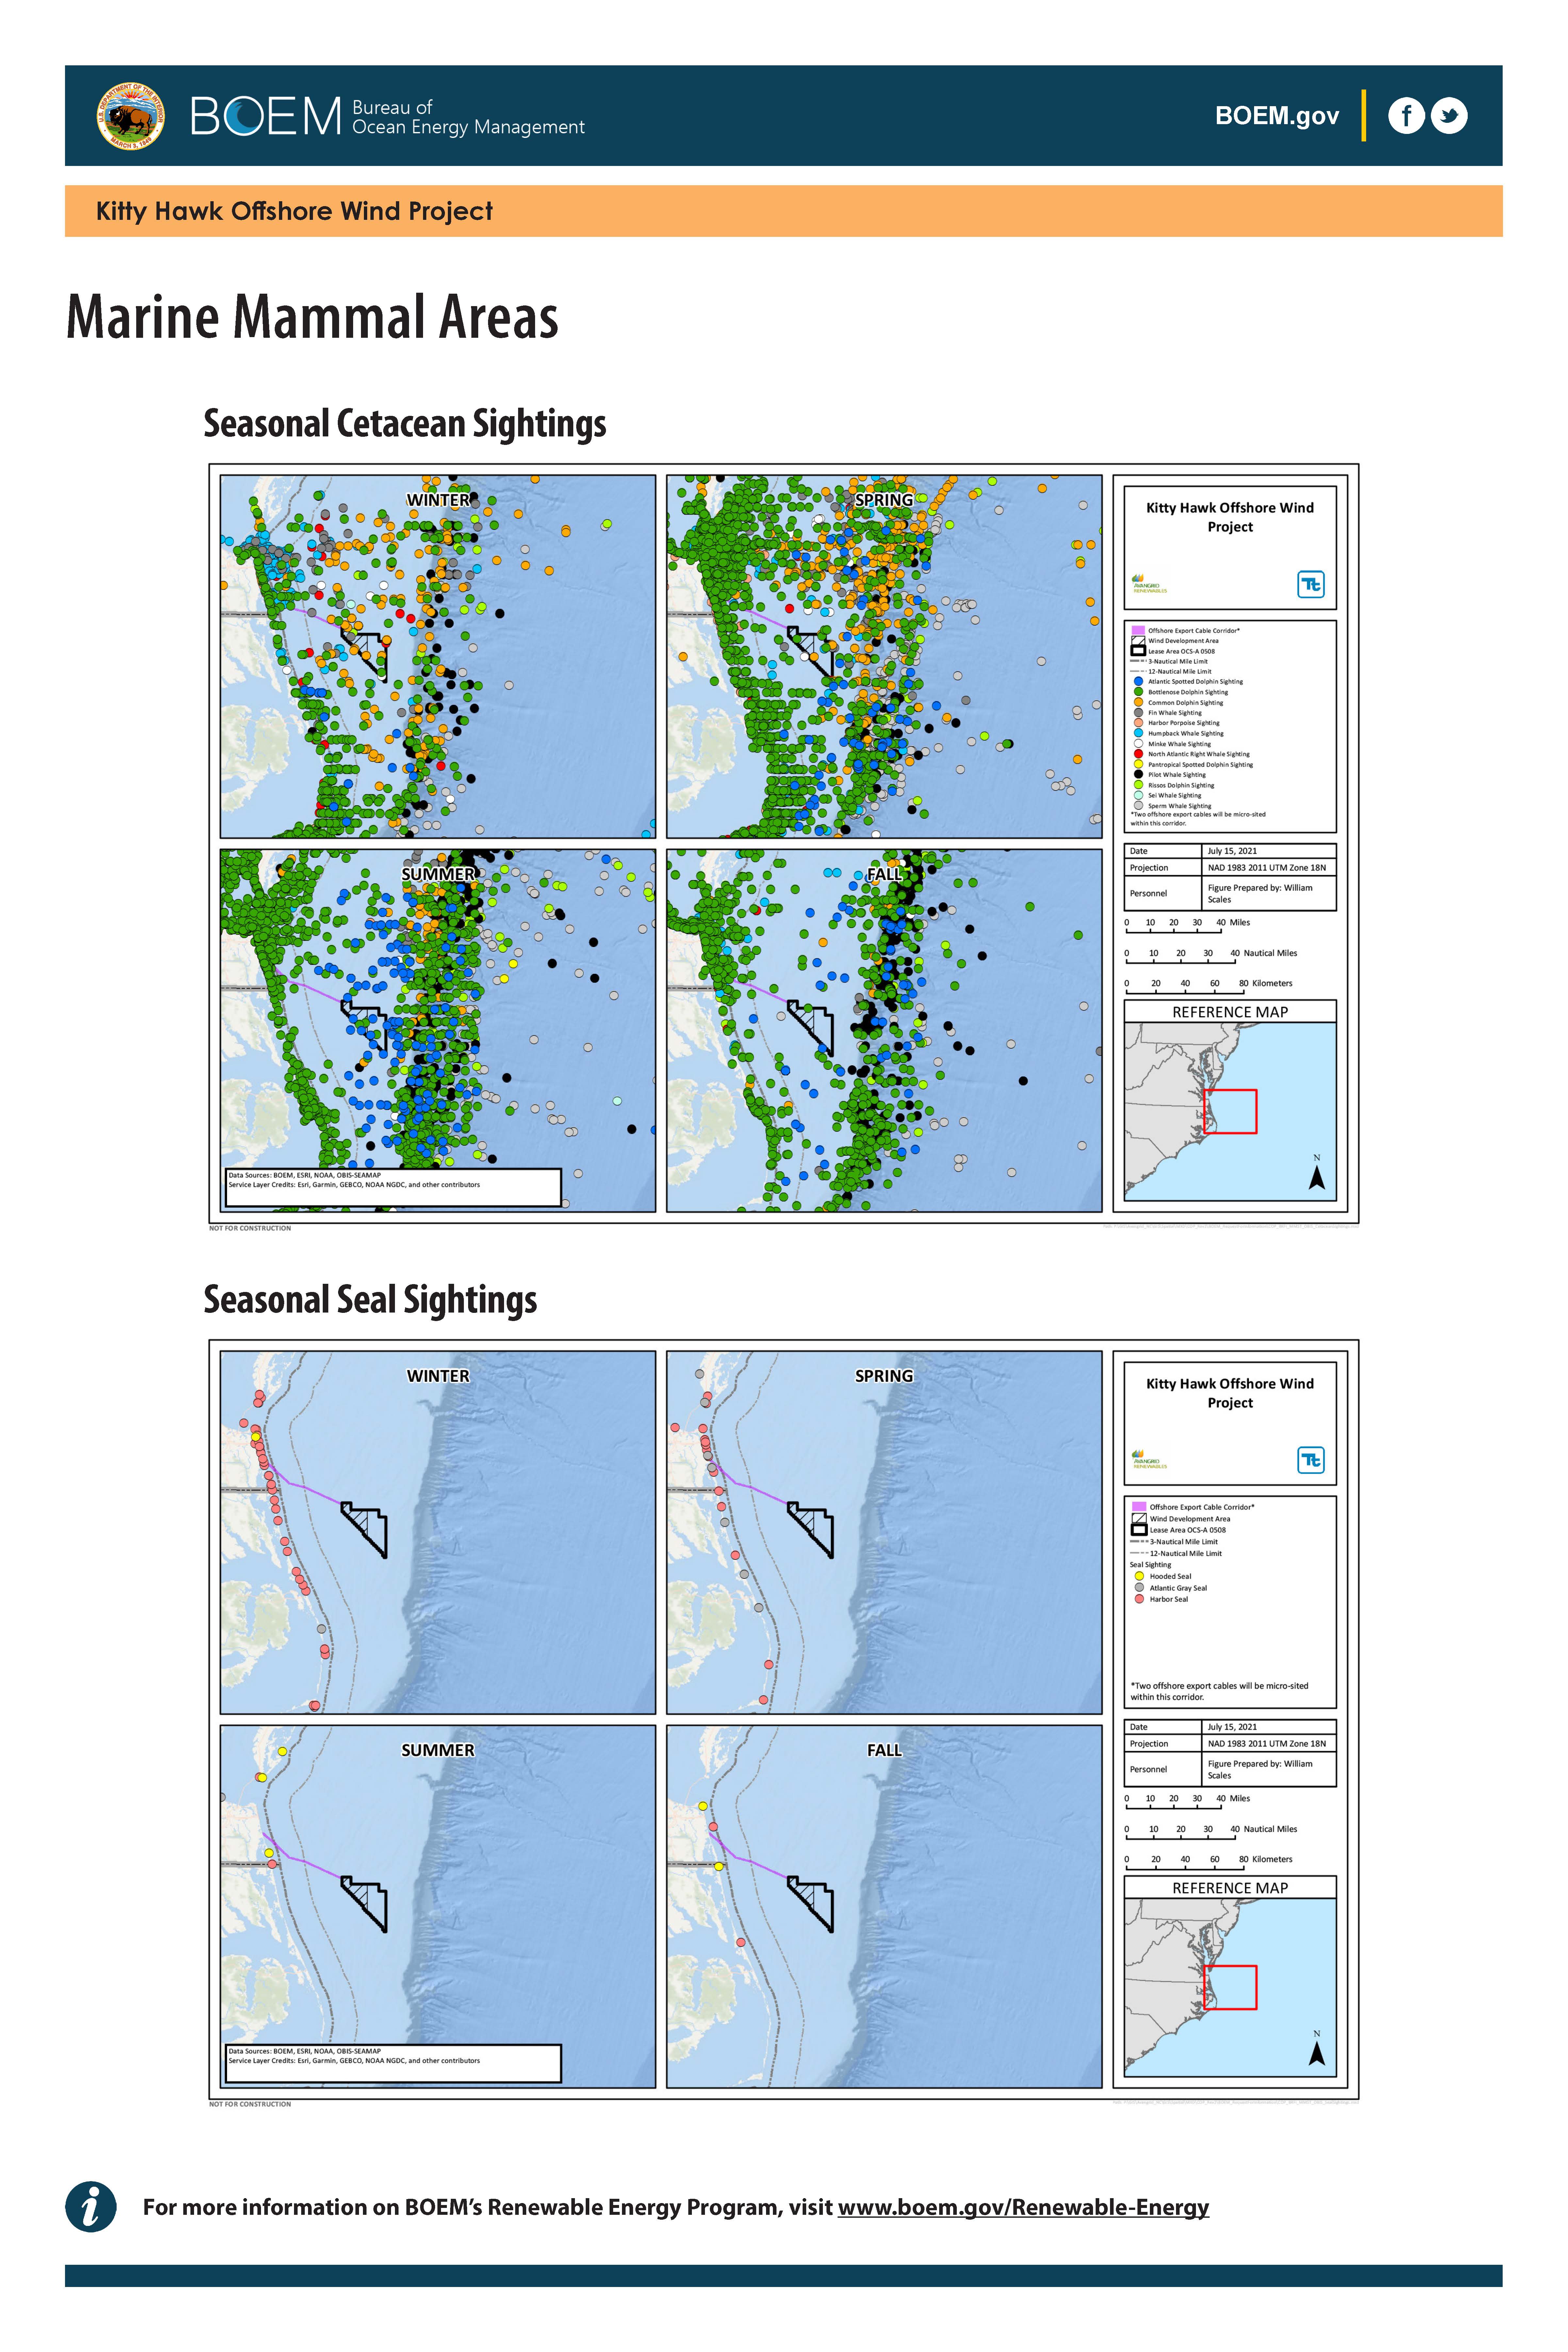The height and width of the screenshot is (2352, 1568).
Task: Click the orange Common Dolphin legend dot
Action: point(1138,702)
